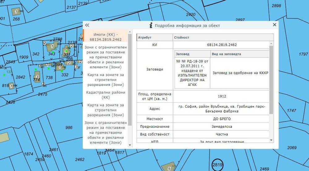Open Кадастрални райони (КК) entry
The image size is (309, 171).
106,95
